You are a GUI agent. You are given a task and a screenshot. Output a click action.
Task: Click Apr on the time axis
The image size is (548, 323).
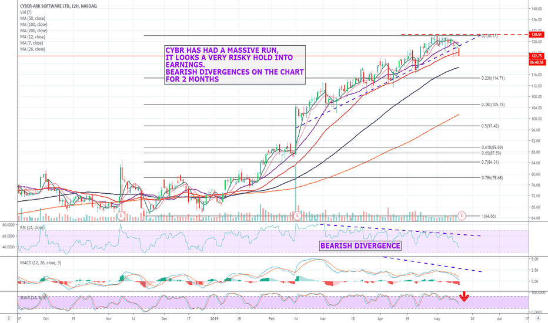click(x=380, y=319)
